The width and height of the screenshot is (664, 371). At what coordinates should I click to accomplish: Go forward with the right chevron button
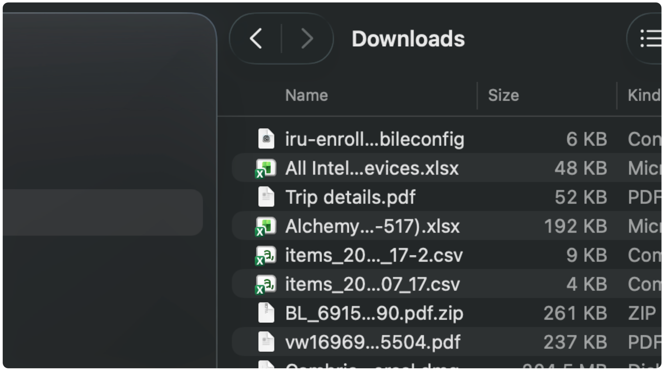click(x=307, y=39)
